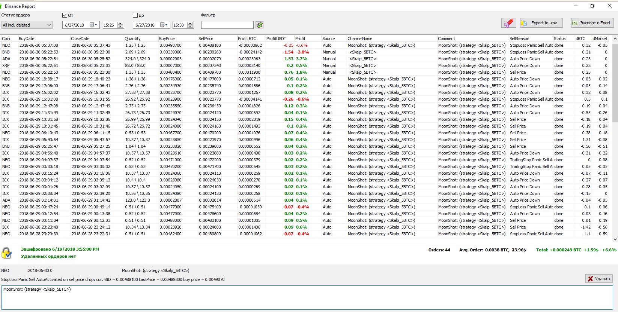This screenshot has height=312, width=618.
Task: Sort by the Coin column header
Action: tap(9, 39)
